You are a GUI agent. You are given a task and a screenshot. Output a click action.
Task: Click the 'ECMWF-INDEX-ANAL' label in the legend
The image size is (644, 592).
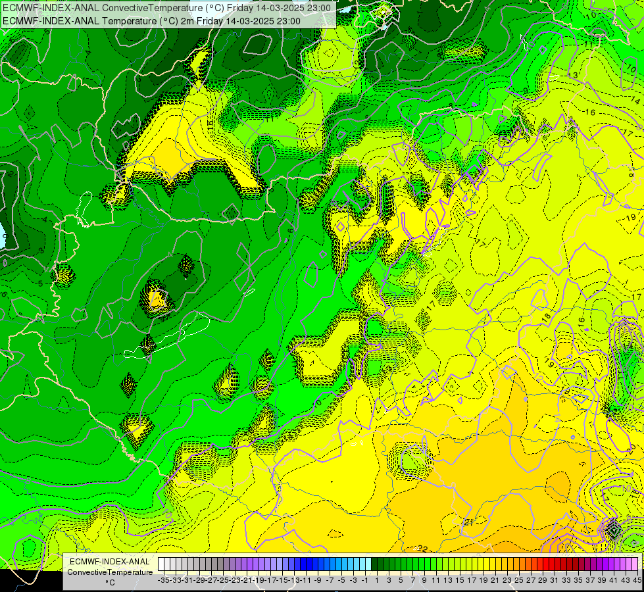110,562
